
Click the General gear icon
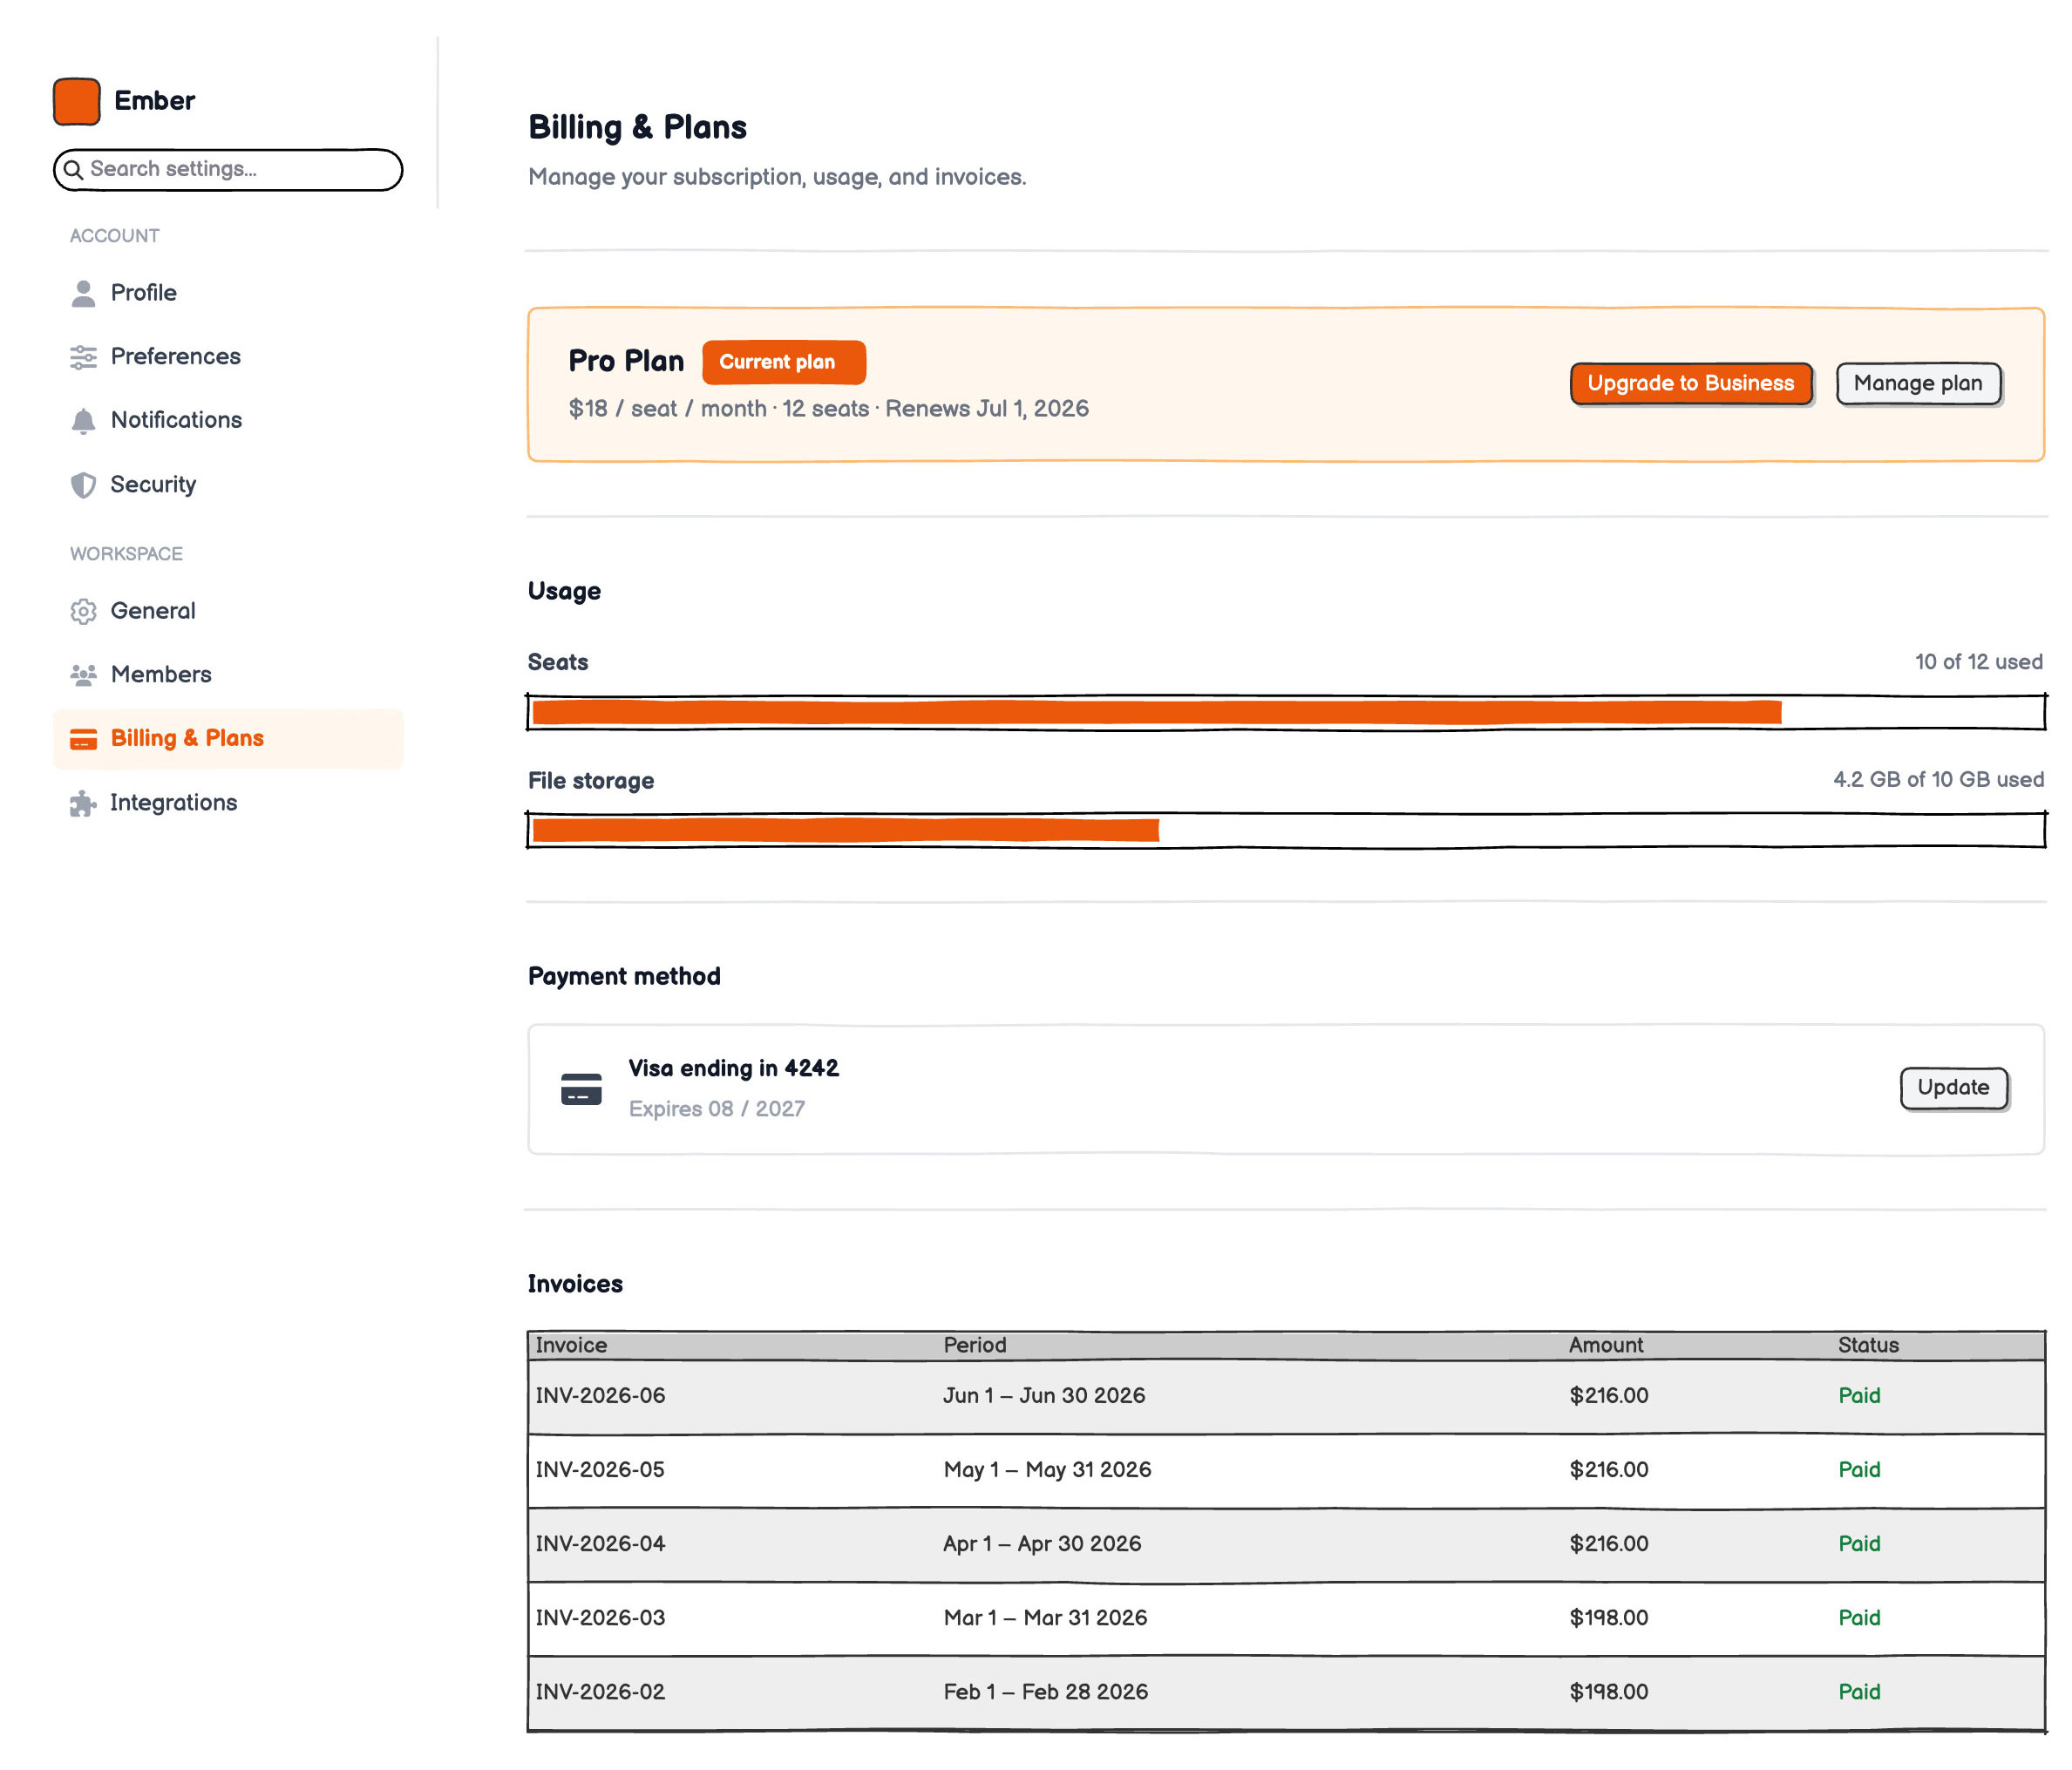[x=83, y=611]
